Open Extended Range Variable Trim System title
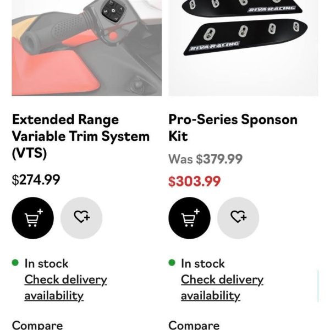Viewport: 330px width, 330px height. pyautogui.click(x=80, y=136)
